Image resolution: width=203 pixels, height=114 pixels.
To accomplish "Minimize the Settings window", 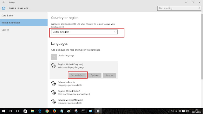I will tap(186, 2).
